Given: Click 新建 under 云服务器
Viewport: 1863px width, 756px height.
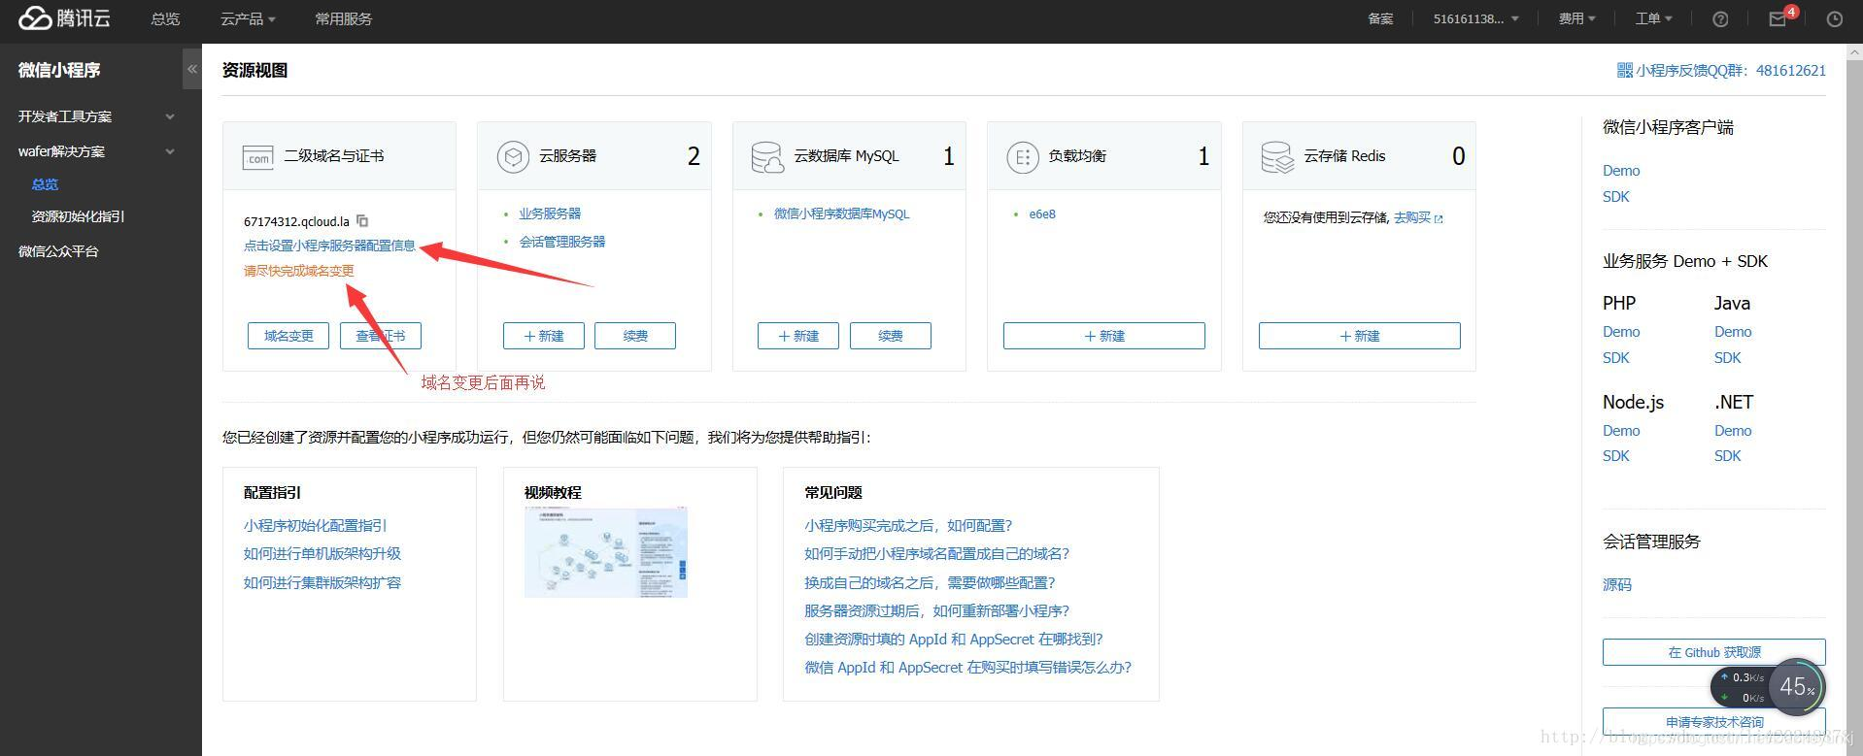Looking at the screenshot, I should [544, 336].
